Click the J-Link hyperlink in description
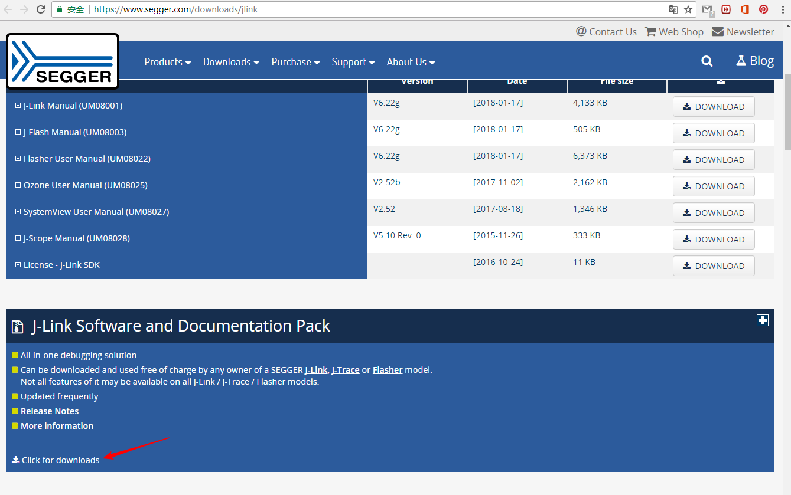The width and height of the screenshot is (791, 495). coord(316,370)
